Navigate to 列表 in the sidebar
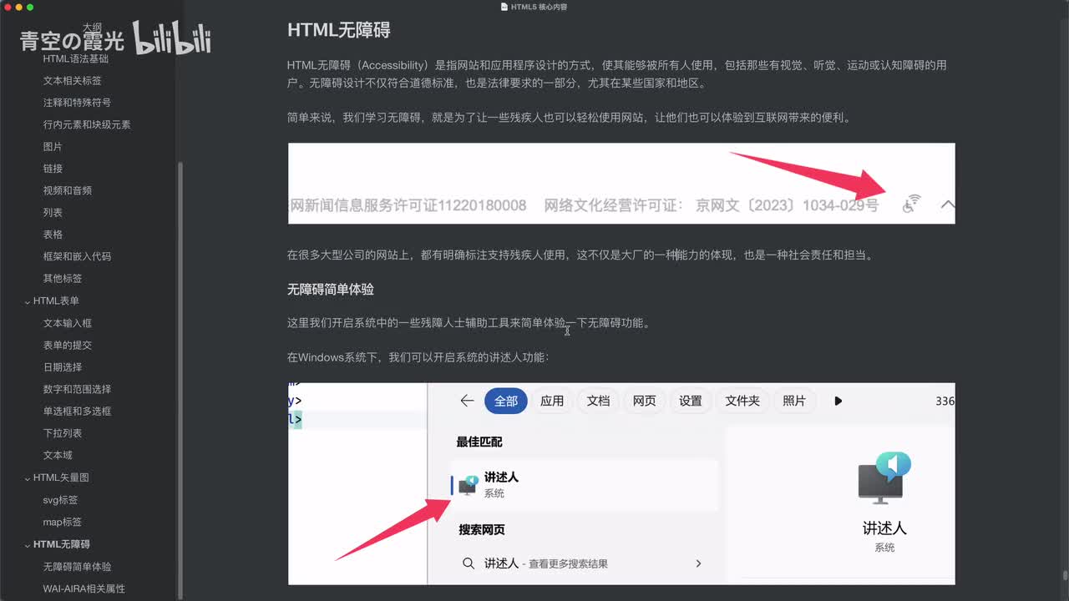 [x=53, y=213]
